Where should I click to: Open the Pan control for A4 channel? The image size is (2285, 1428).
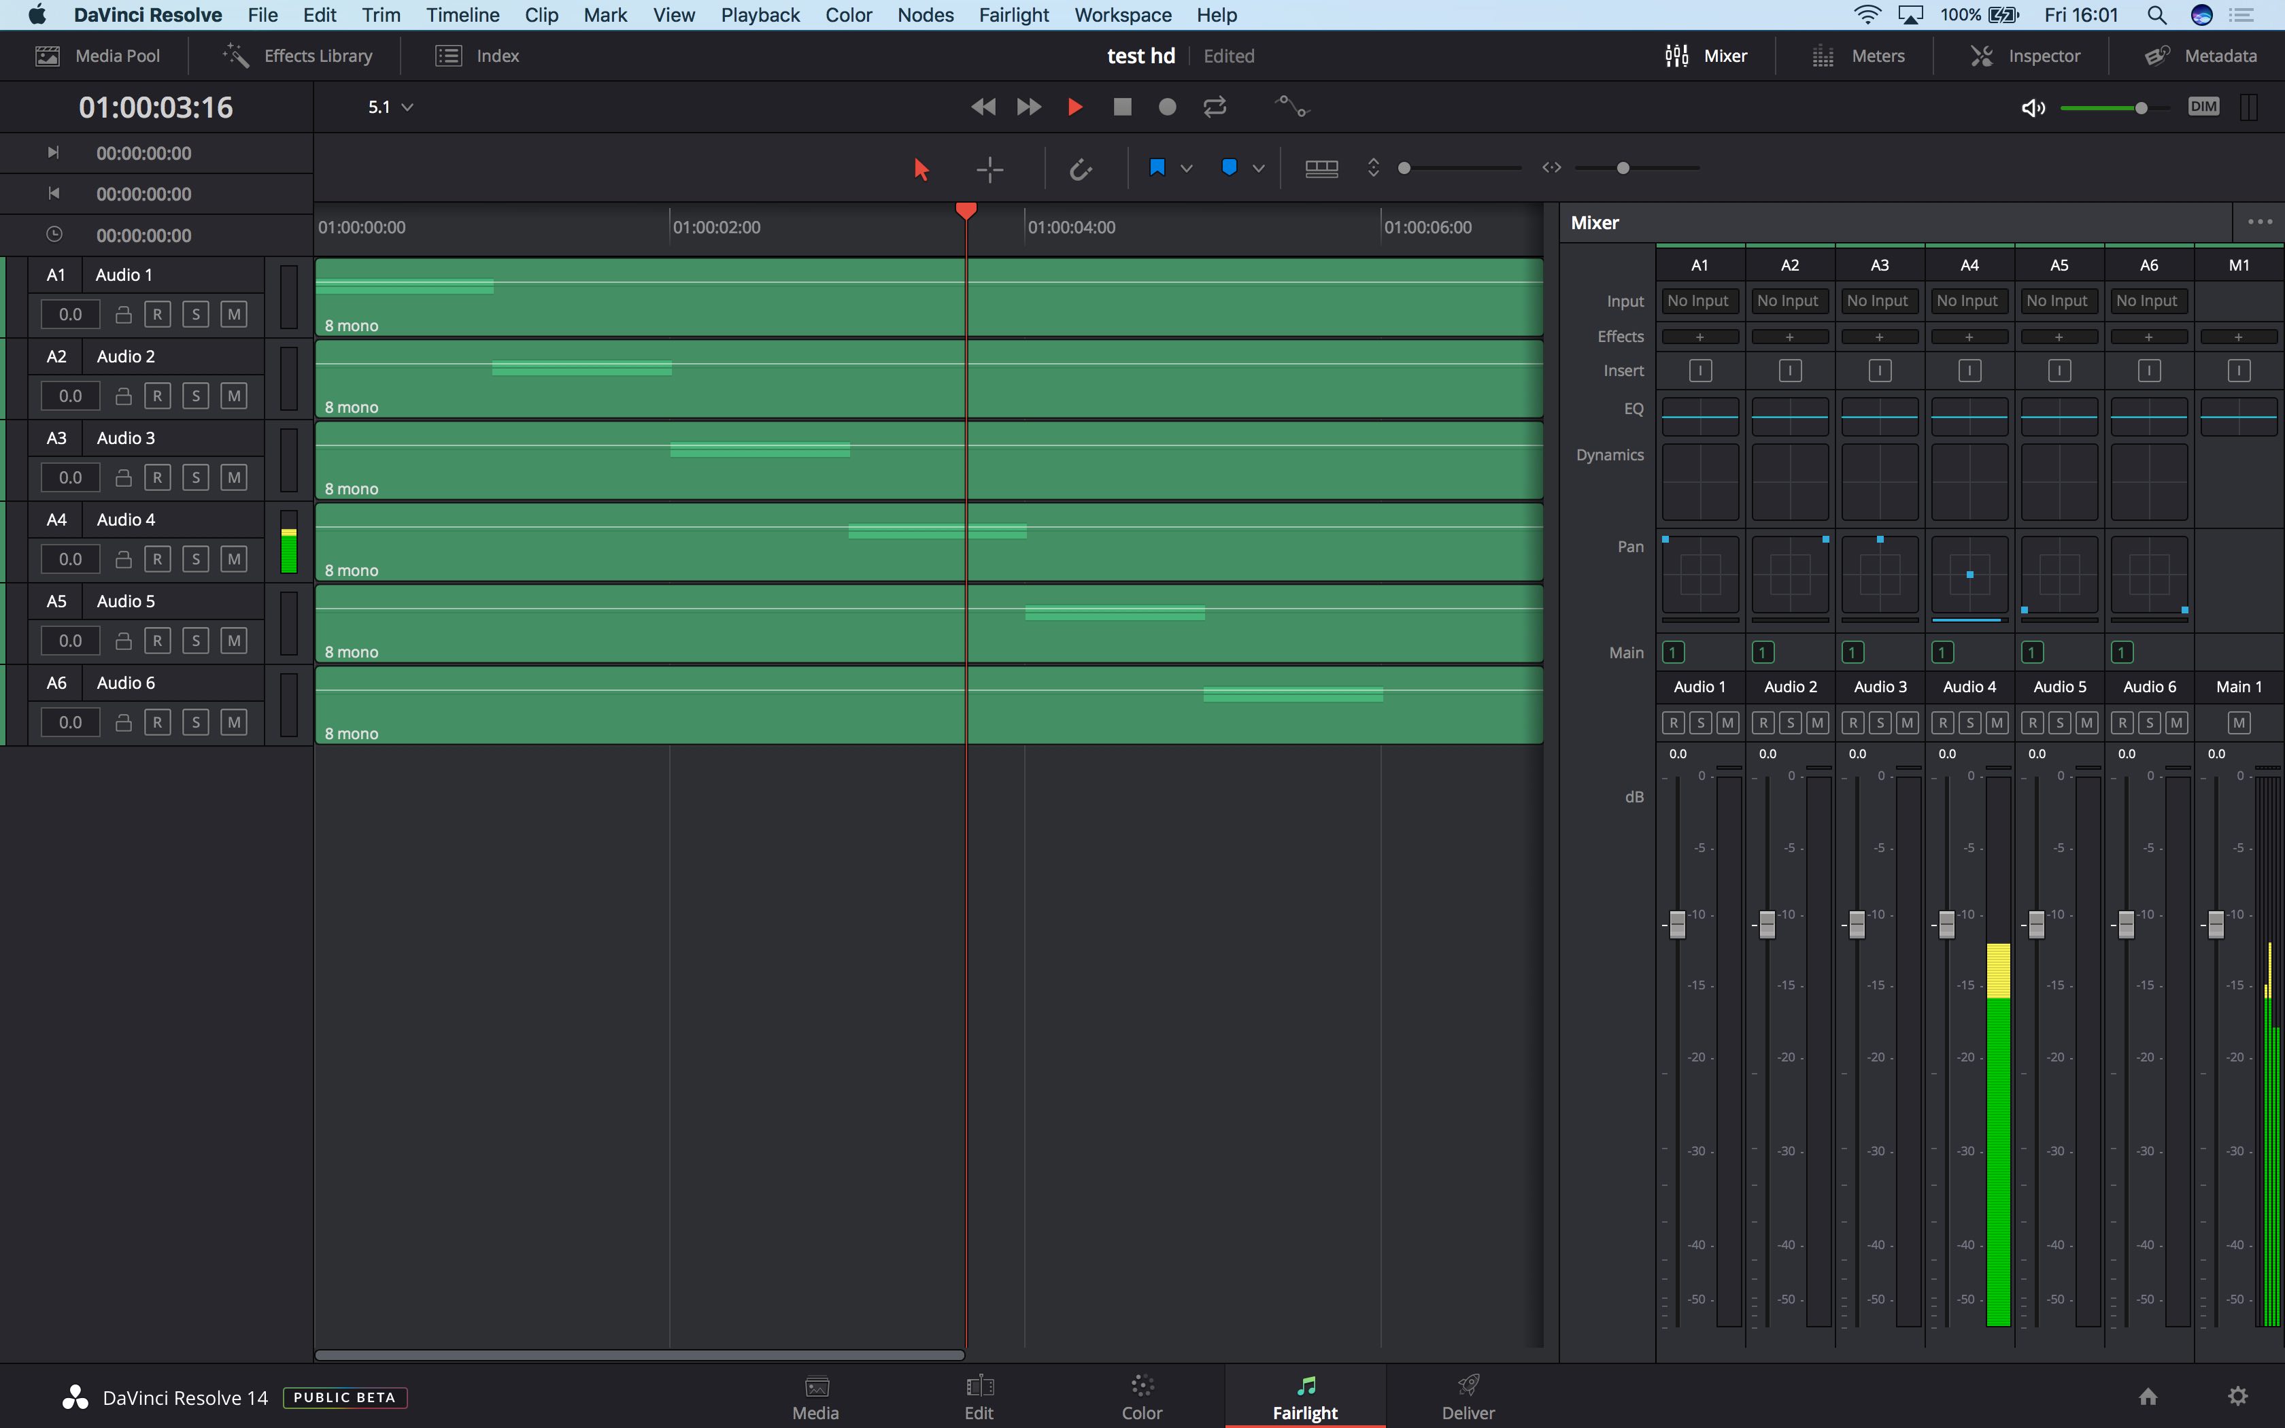pos(1969,575)
